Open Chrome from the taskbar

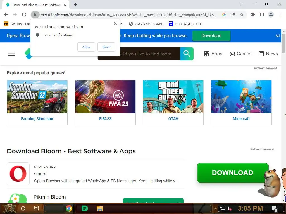click(69, 208)
